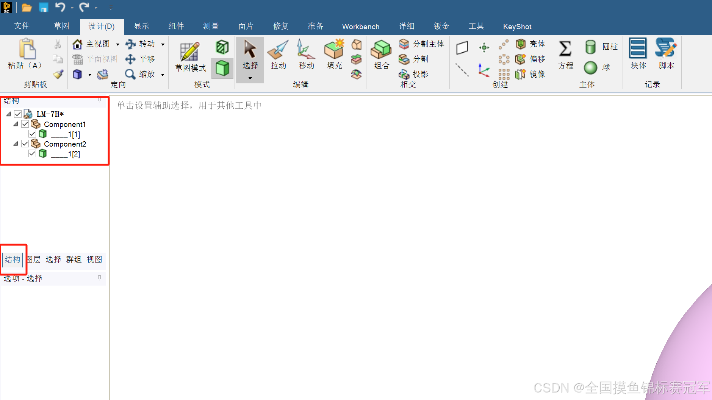Pin the Options - Selection (选项 - 选择) panel
The height and width of the screenshot is (400, 712).
coord(100,278)
